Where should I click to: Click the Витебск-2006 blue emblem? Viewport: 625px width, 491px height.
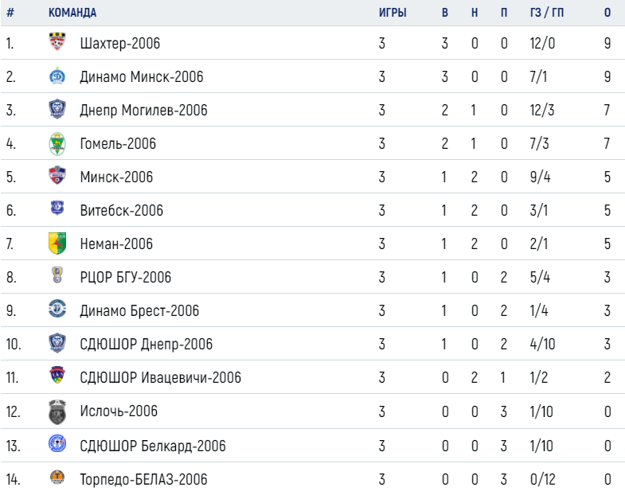coord(57,208)
